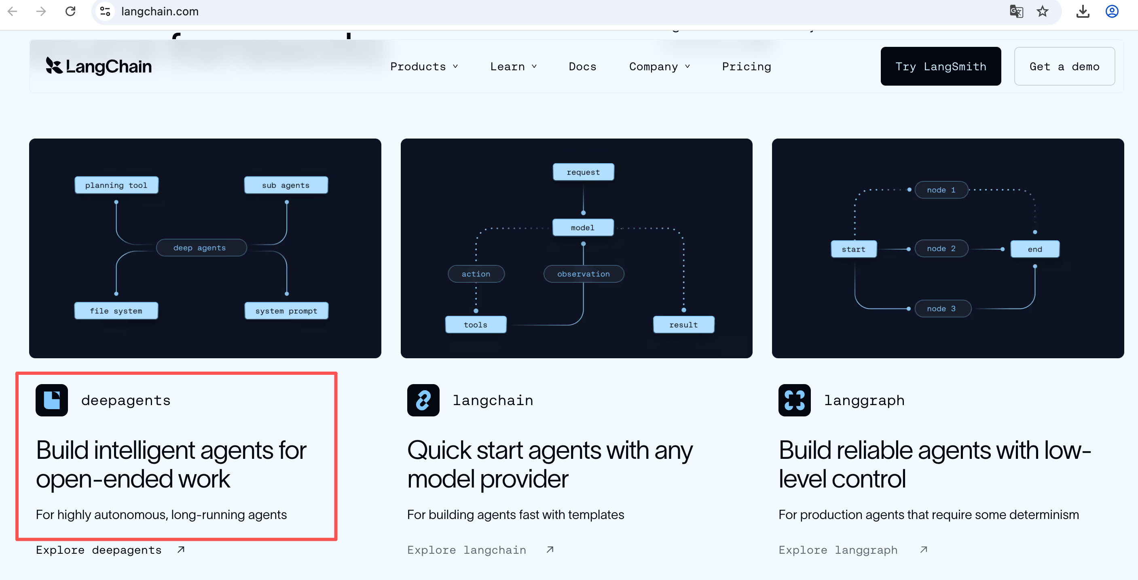Screen dimensions: 1138x580
Task: Click the langgraph node diagram thumbnail
Action: [x=947, y=248]
